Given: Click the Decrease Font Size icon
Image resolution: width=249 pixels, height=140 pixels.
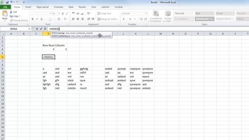Looking at the screenshot, I should [x=67, y=14].
